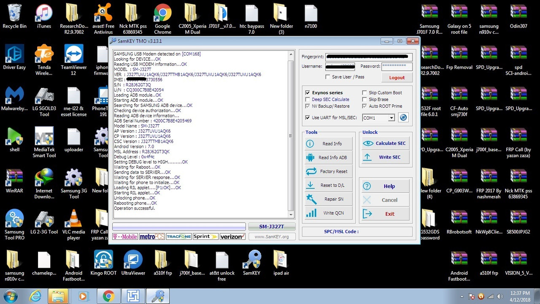Image resolution: width=540 pixels, height=304 pixels.
Task: Select the Verizon carrier logo
Action: (232, 237)
